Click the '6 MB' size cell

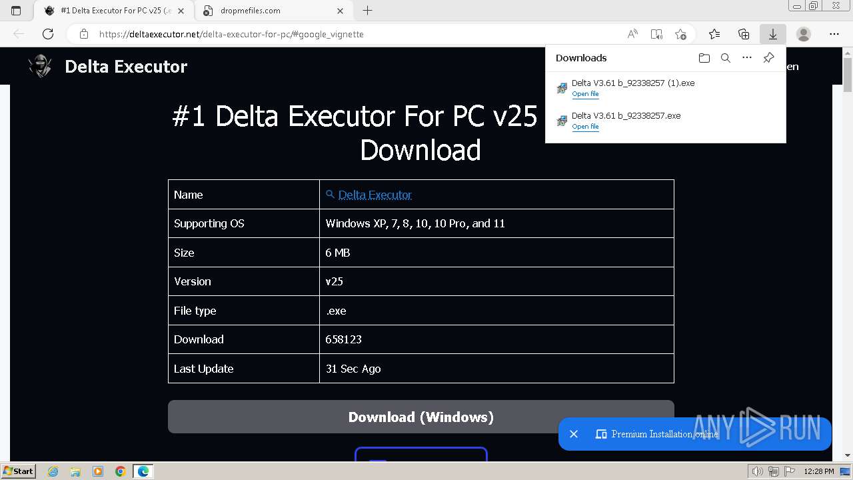(496, 253)
